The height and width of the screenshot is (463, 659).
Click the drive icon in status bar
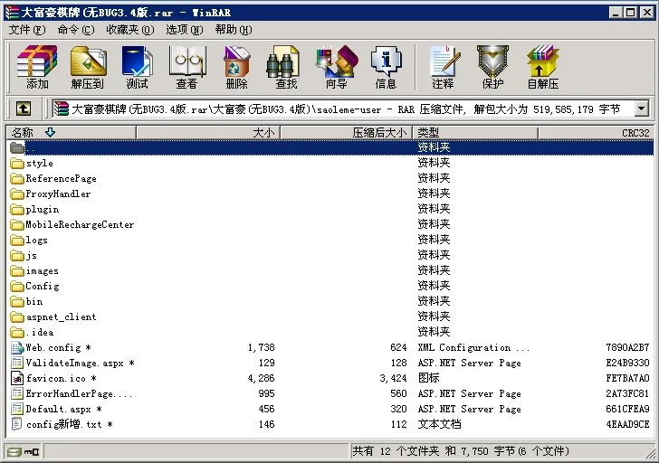pyautogui.click(x=14, y=450)
